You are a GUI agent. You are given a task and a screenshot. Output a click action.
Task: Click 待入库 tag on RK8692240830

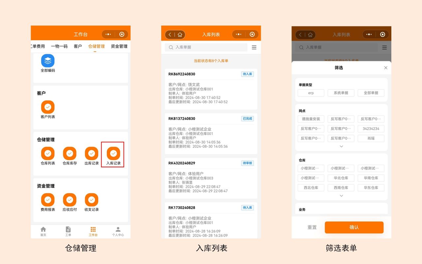coord(248,74)
